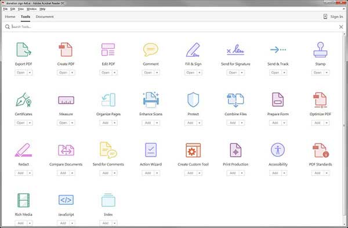Select the Create PDF tool icon

[x=66, y=49]
